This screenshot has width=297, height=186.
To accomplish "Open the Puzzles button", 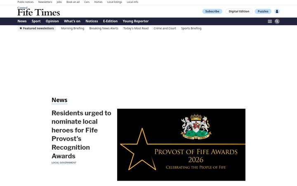I will 263,12.
